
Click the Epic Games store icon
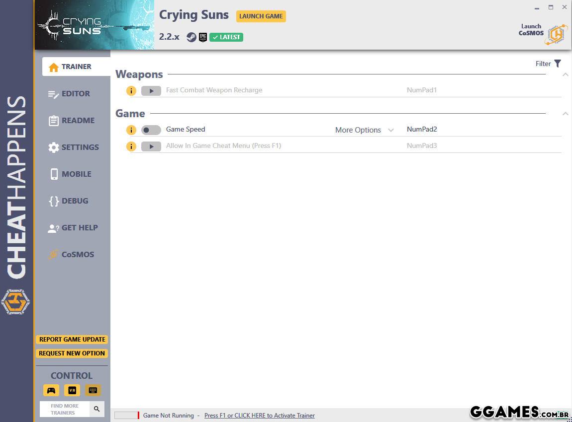pyautogui.click(x=203, y=37)
